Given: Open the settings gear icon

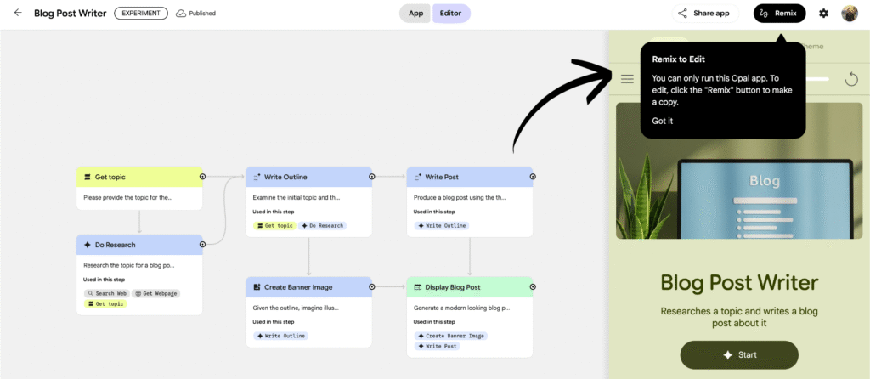Looking at the screenshot, I should click(x=823, y=13).
